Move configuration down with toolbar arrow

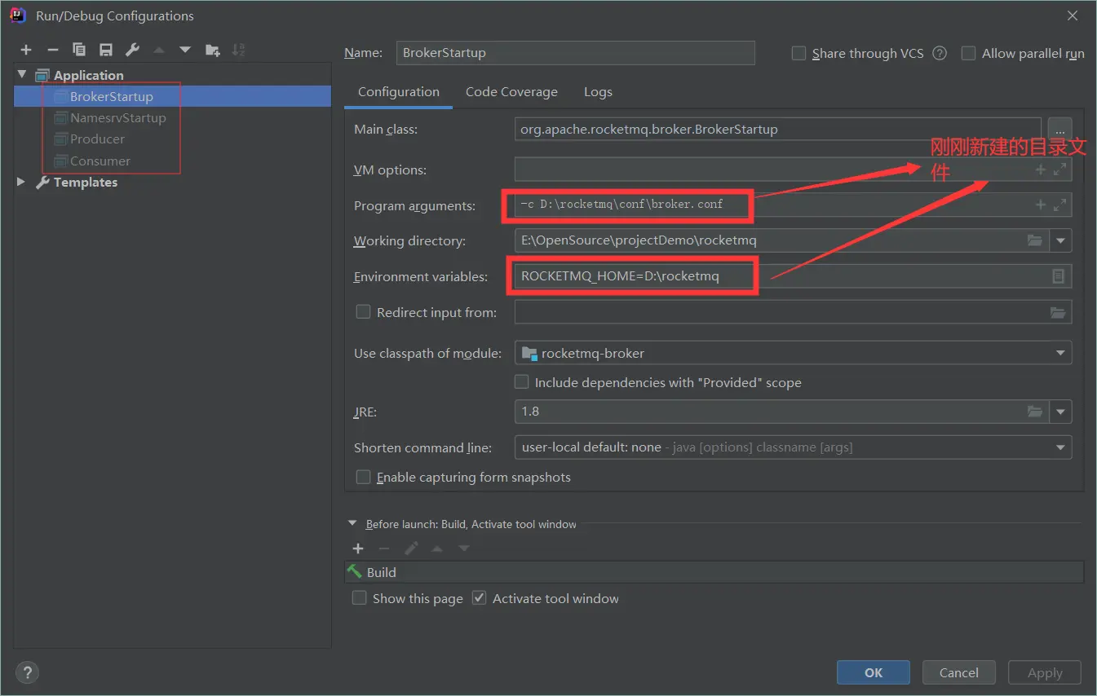point(185,51)
